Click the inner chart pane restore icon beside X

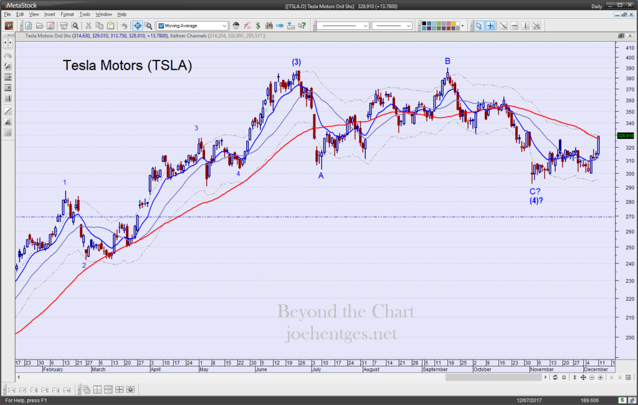(x=621, y=36)
